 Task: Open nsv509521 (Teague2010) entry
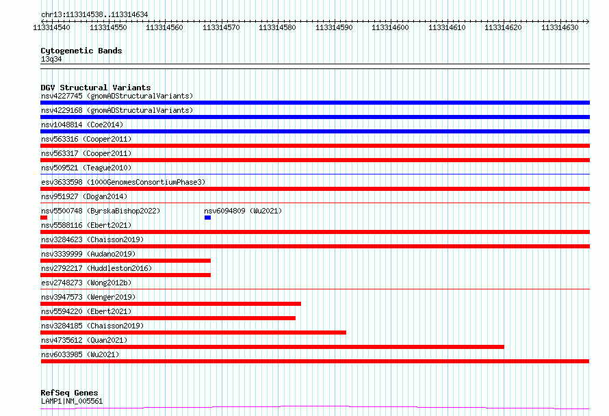tap(86, 168)
